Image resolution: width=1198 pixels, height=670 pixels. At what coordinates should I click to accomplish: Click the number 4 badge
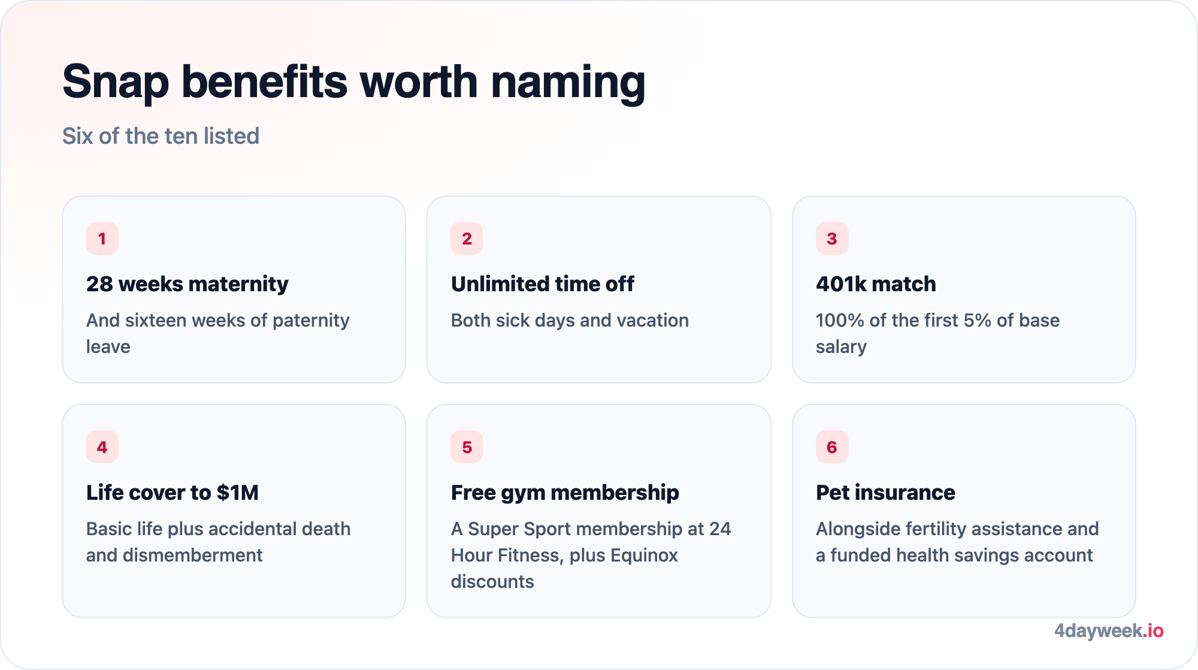pyautogui.click(x=102, y=447)
